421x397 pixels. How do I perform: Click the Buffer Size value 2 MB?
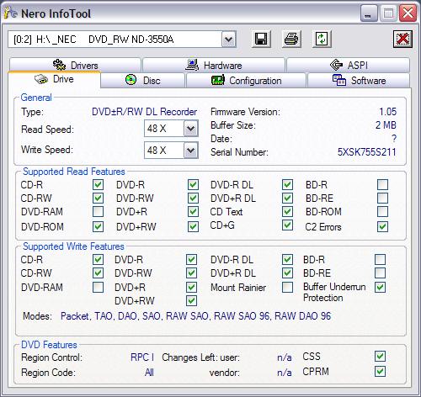(386, 125)
